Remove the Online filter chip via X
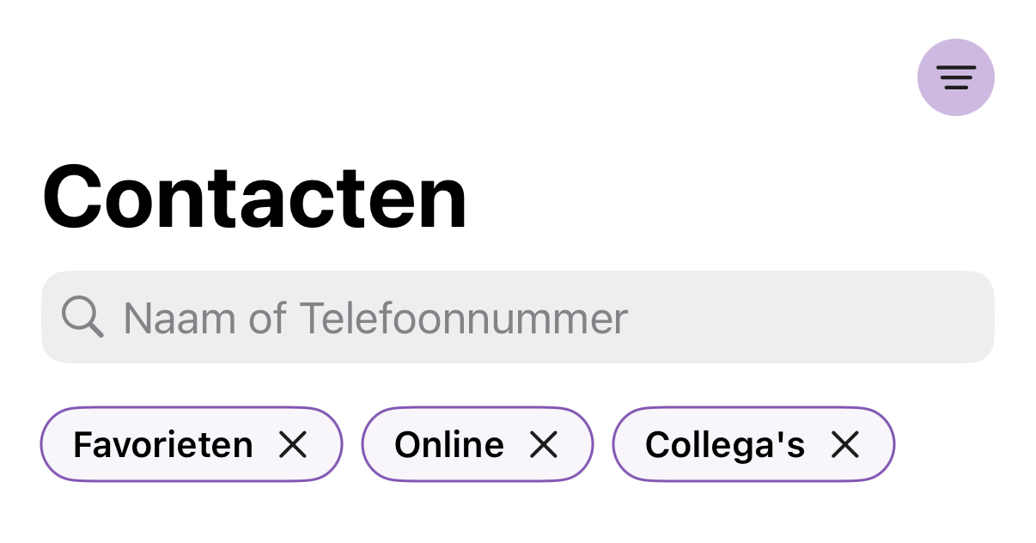This screenshot has width=1036, height=543. pyautogui.click(x=544, y=444)
